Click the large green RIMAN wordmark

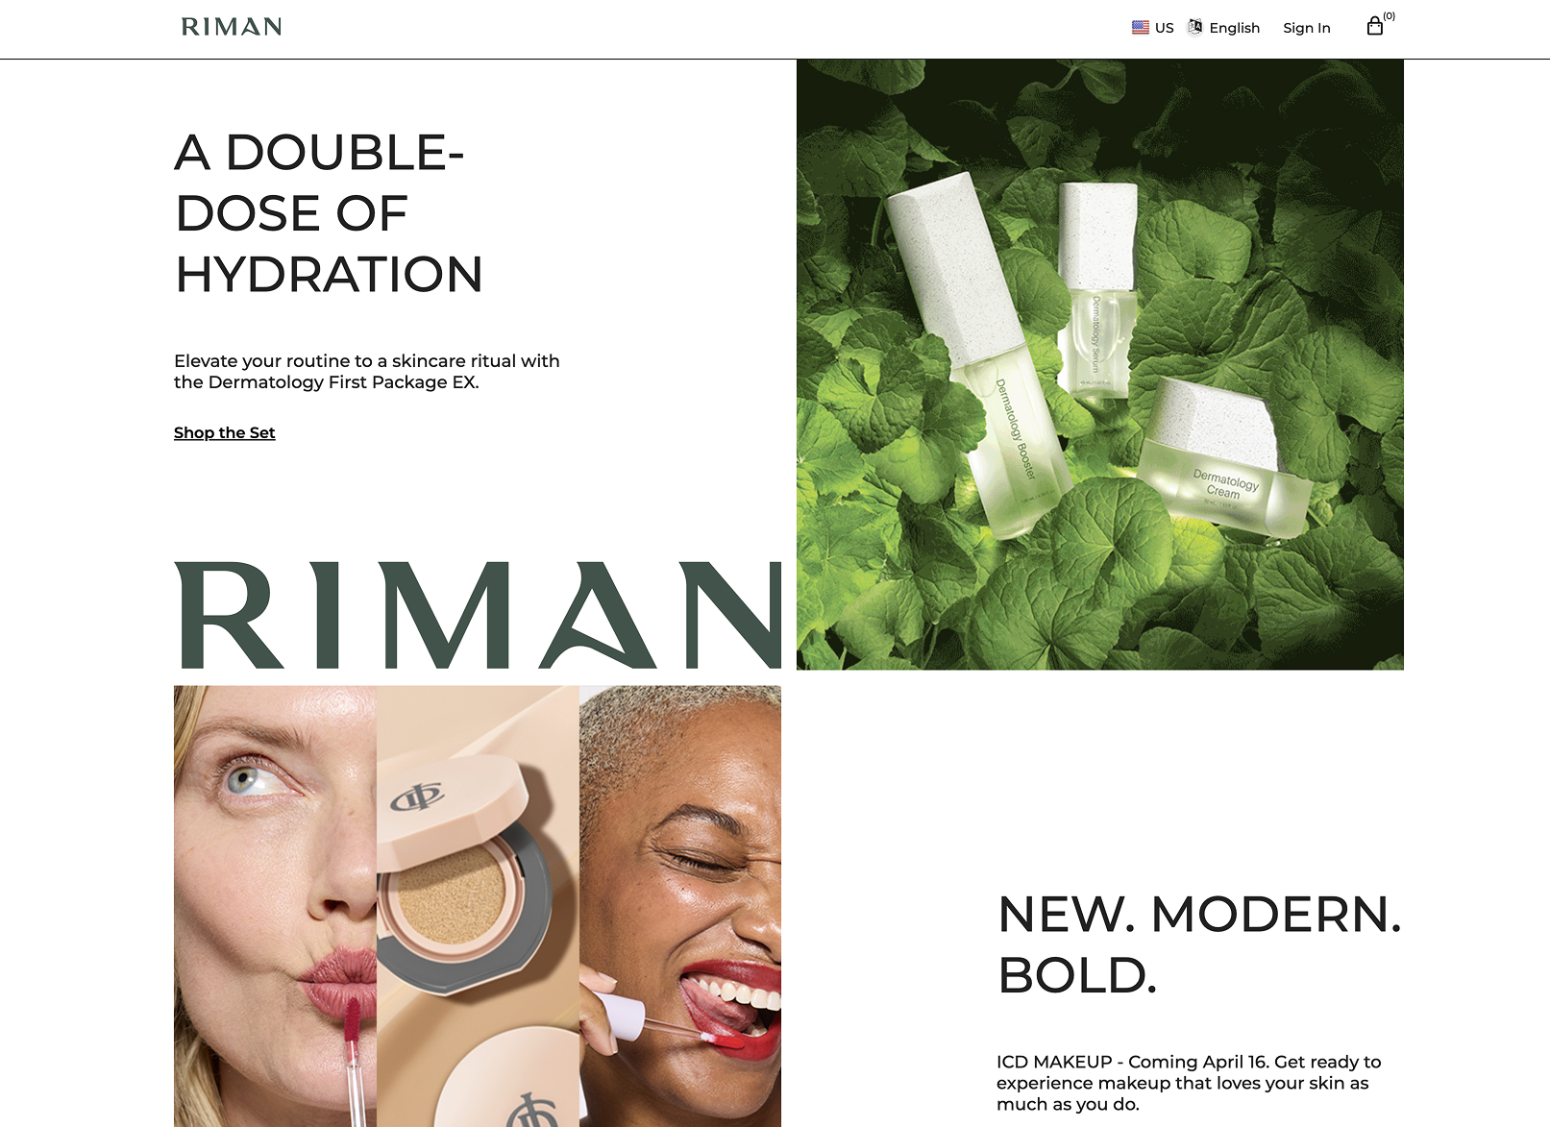pos(478,615)
